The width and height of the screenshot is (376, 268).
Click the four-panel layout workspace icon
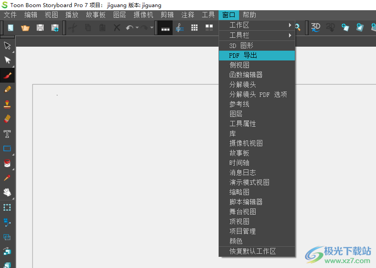click(x=209, y=28)
